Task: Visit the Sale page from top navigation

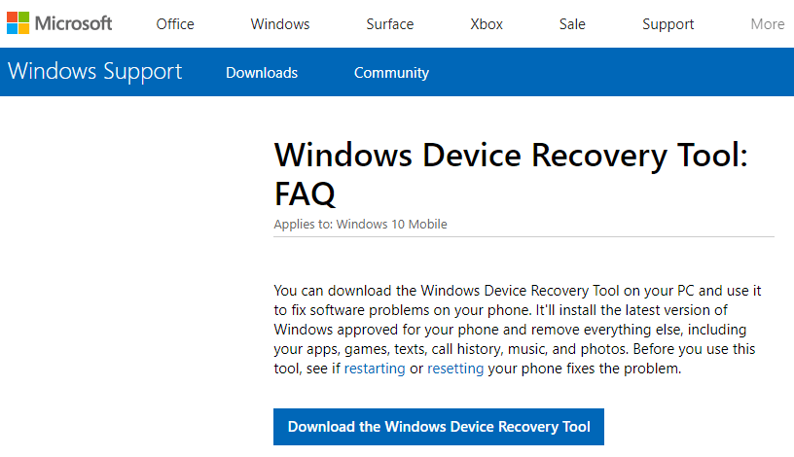Action: point(572,23)
